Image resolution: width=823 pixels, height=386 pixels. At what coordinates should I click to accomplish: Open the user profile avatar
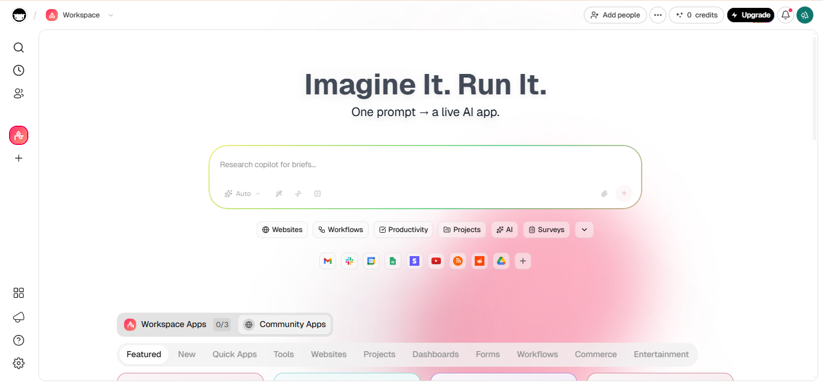[x=805, y=15]
